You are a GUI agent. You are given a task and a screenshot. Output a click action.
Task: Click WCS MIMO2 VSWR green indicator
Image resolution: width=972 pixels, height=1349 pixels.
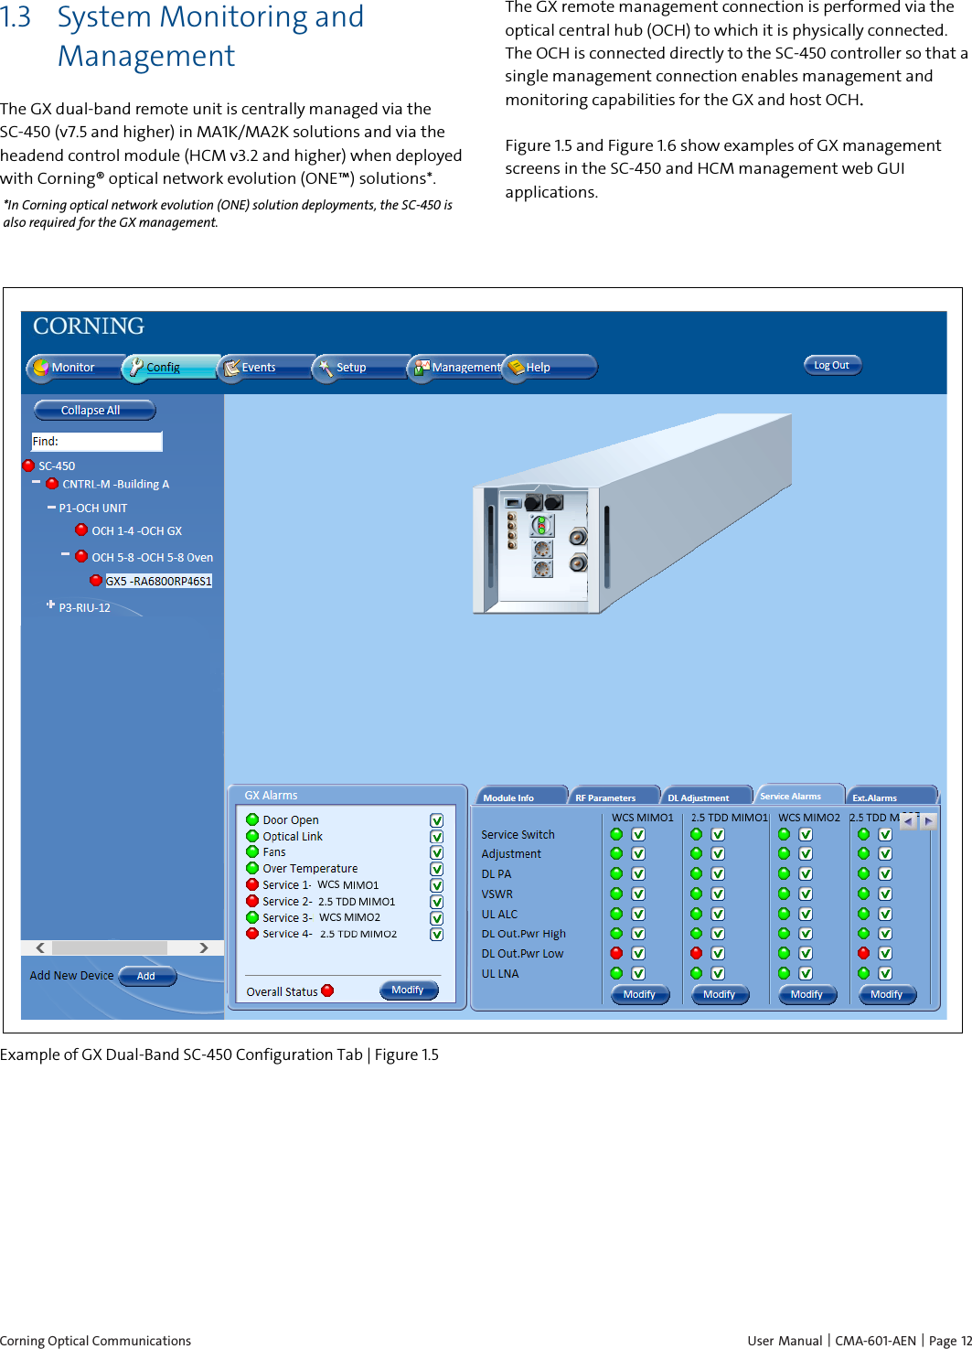tap(784, 894)
